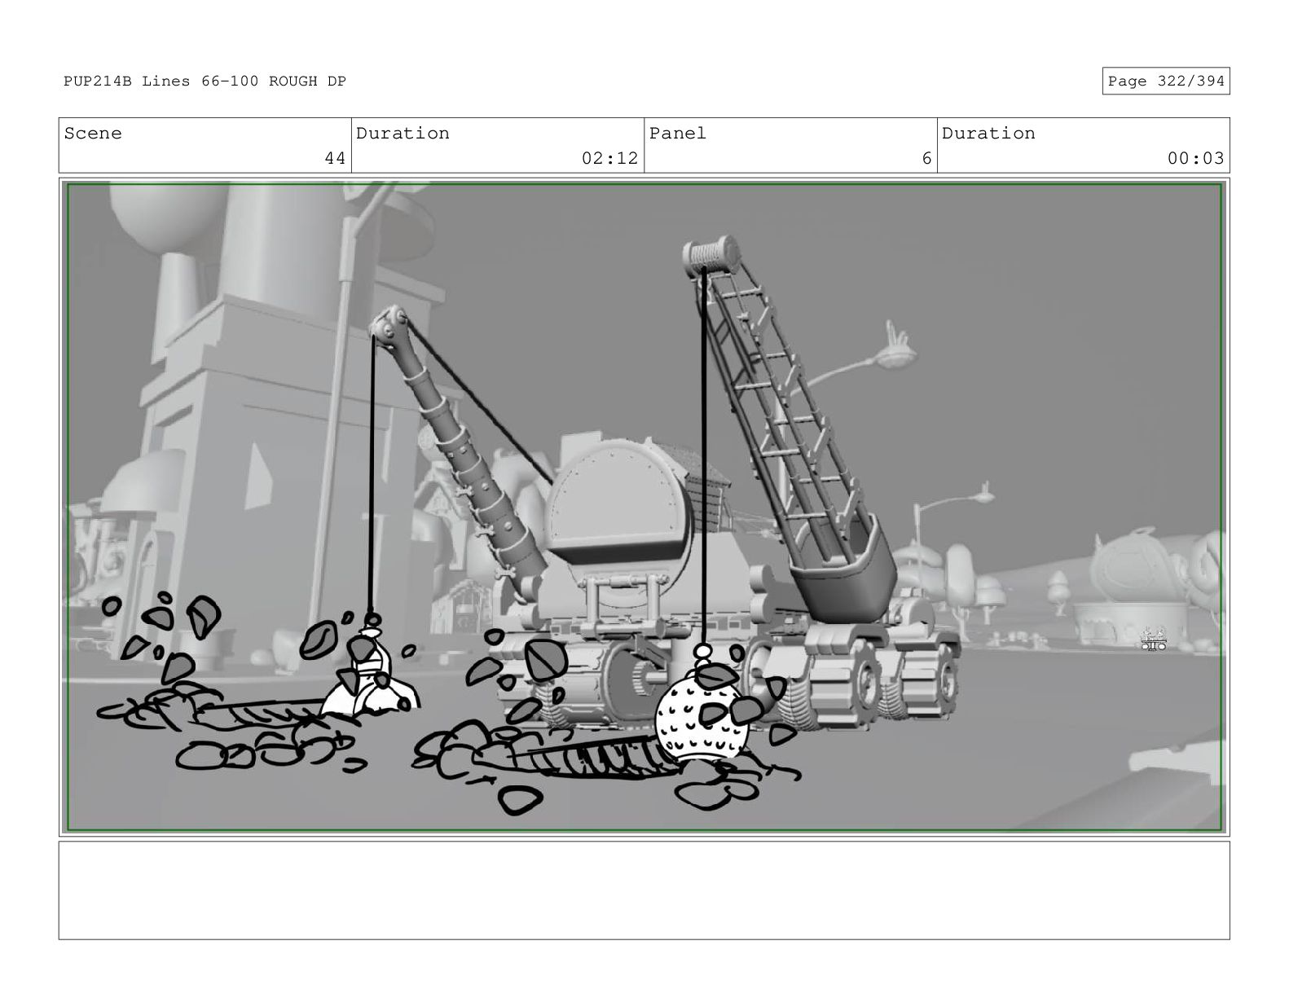Select the 'Panel' label cell
The height and width of the screenshot is (998, 1289).
[790, 145]
